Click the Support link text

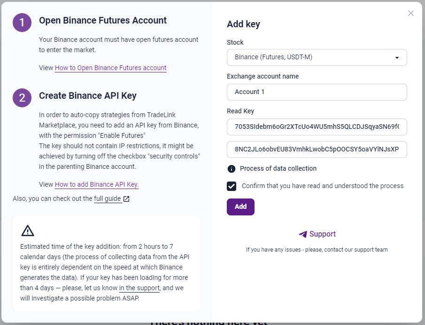[322, 234]
